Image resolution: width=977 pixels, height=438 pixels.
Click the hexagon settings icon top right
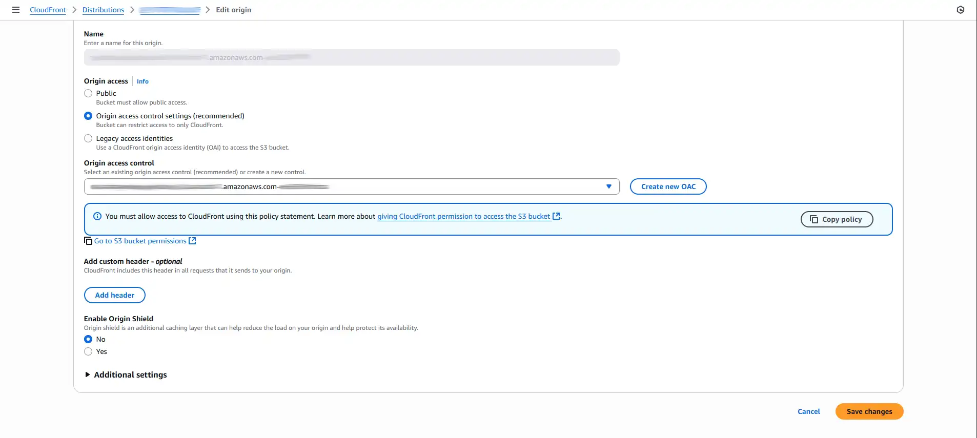click(x=961, y=10)
